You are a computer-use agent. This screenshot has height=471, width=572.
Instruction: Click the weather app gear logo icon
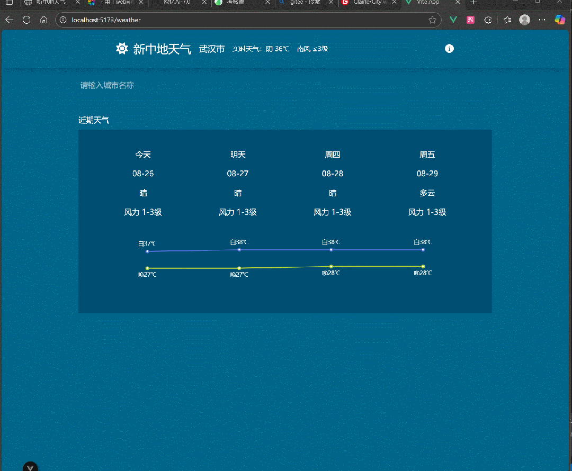pos(122,48)
